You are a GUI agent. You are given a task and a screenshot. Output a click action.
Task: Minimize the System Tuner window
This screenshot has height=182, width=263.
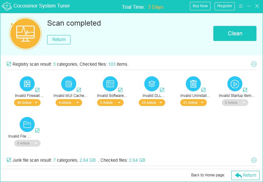click(x=249, y=6)
